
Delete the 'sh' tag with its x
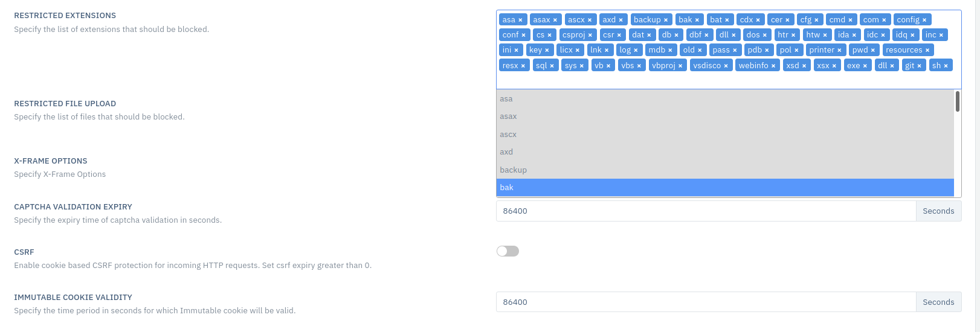(946, 66)
